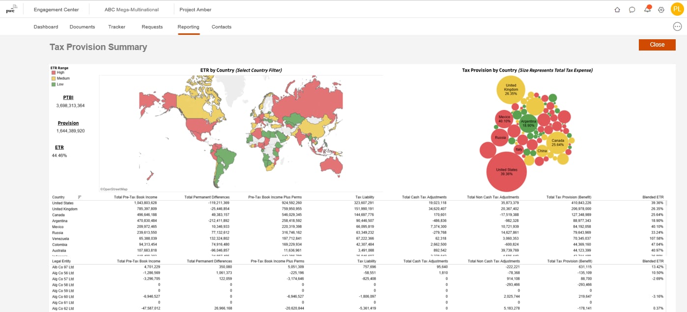Open the Engagement Center link

click(x=56, y=10)
